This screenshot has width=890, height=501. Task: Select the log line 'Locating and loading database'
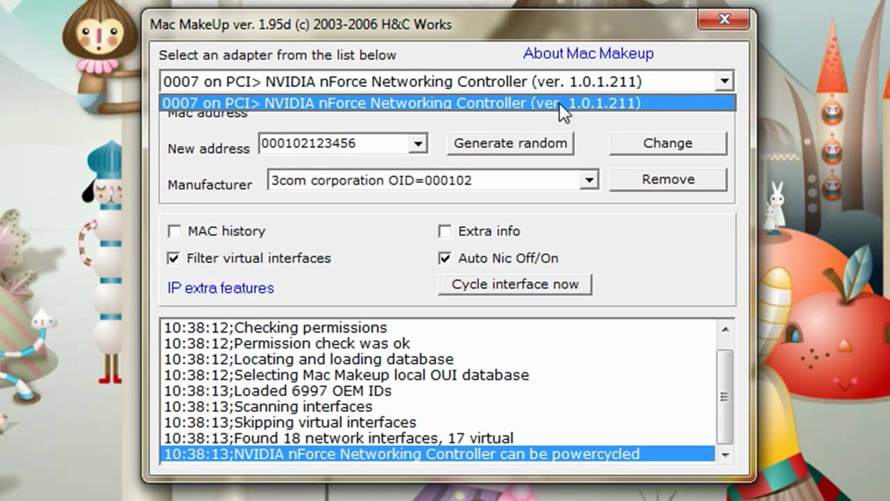tap(437, 360)
